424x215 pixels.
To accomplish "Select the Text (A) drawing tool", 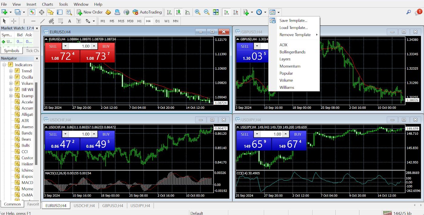I will pos(69,21).
